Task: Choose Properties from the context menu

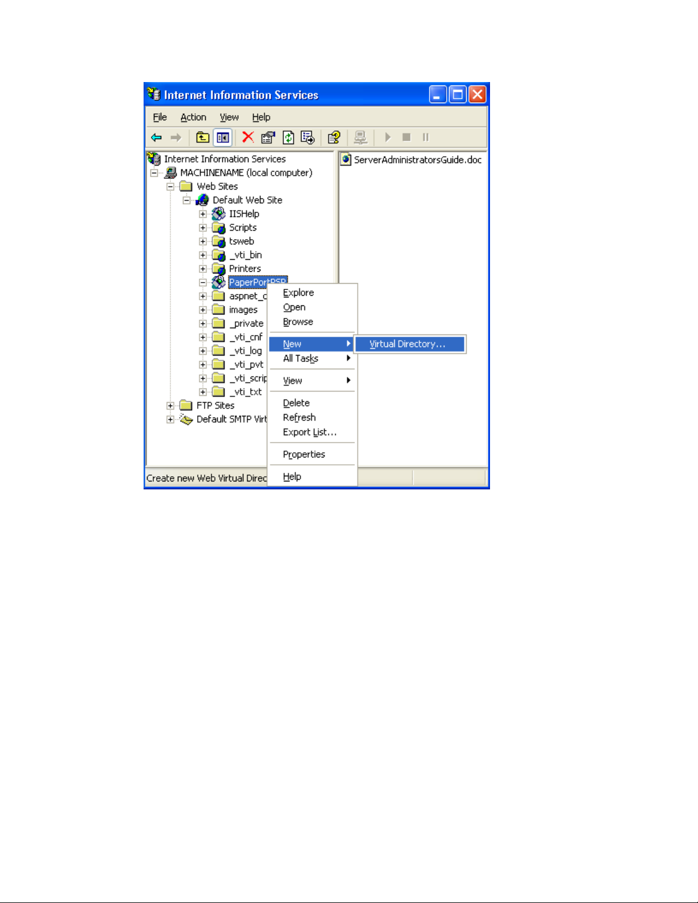Action: click(312, 455)
